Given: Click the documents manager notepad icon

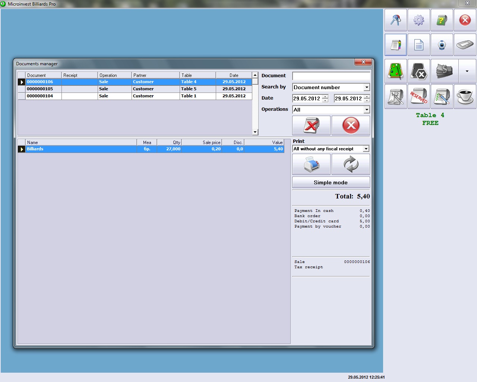Looking at the screenshot, I should (x=396, y=45).
